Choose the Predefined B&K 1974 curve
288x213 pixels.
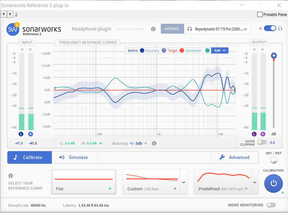223,182
